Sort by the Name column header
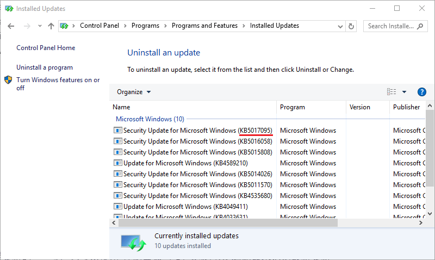 (x=194, y=107)
